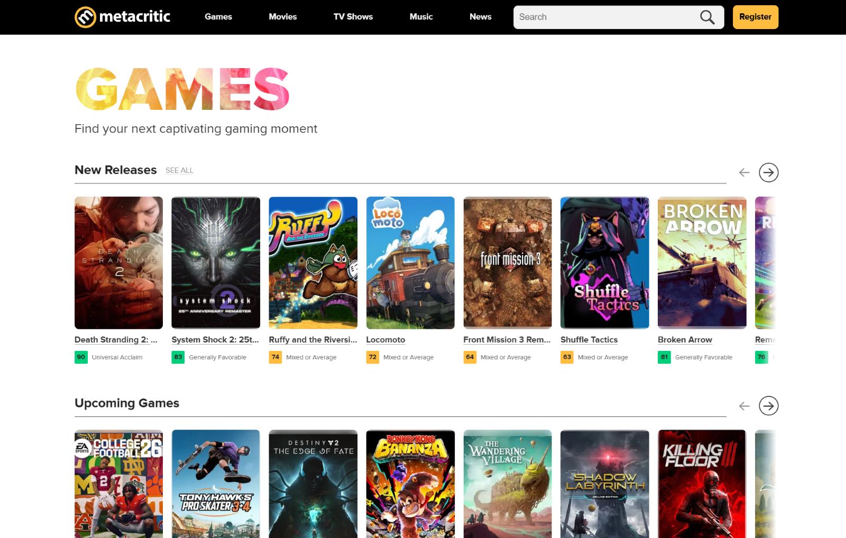Click the 64 score badge for Front Mission 3
The height and width of the screenshot is (538, 846).
(470, 357)
